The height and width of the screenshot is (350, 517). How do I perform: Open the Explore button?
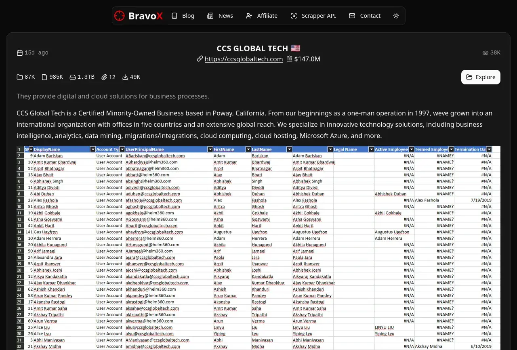[481, 77]
